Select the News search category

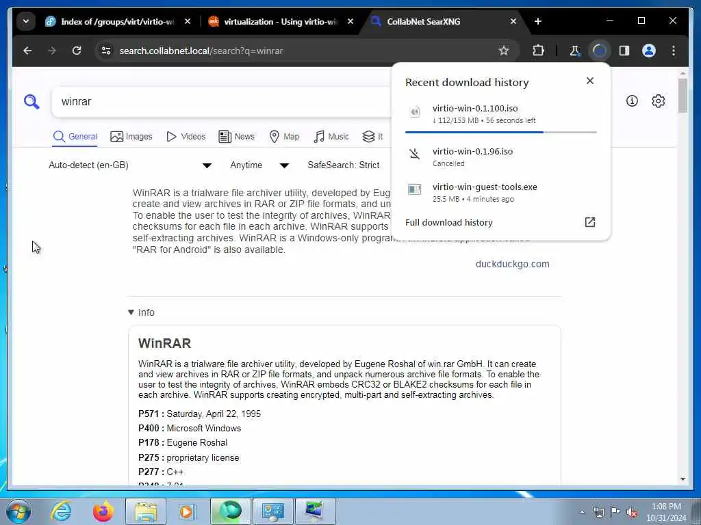pyautogui.click(x=236, y=137)
